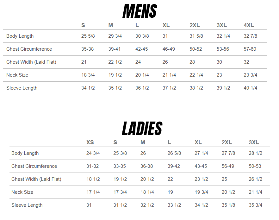279x220 pixels.
Task: Click Mens Chest Circumference value 46-49
Action: (x=169, y=49)
